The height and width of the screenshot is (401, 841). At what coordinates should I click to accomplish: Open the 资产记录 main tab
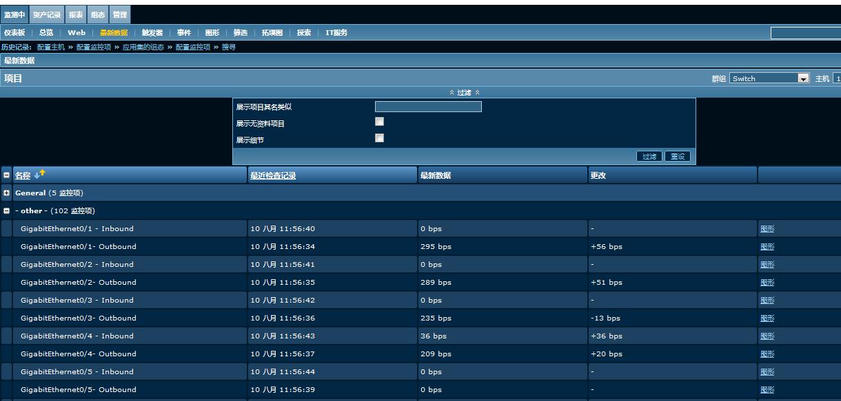point(47,14)
